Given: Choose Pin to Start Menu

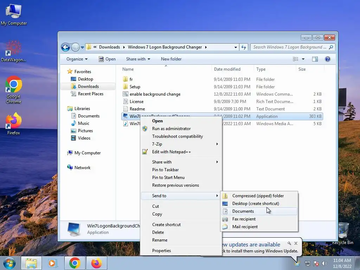Looking at the screenshot, I should [x=181, y=178].
